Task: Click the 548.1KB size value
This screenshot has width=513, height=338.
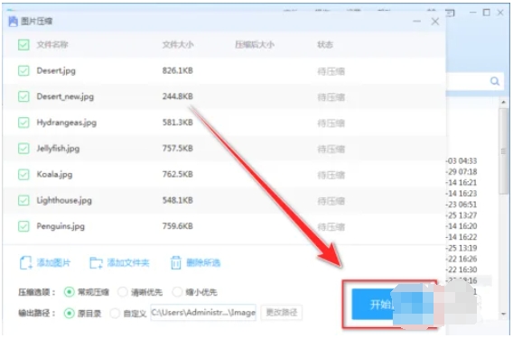Action: click(178, 200)
